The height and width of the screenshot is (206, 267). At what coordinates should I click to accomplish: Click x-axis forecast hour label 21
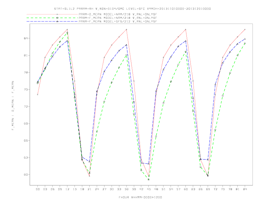pyautogui.click(x=89, y=189)
